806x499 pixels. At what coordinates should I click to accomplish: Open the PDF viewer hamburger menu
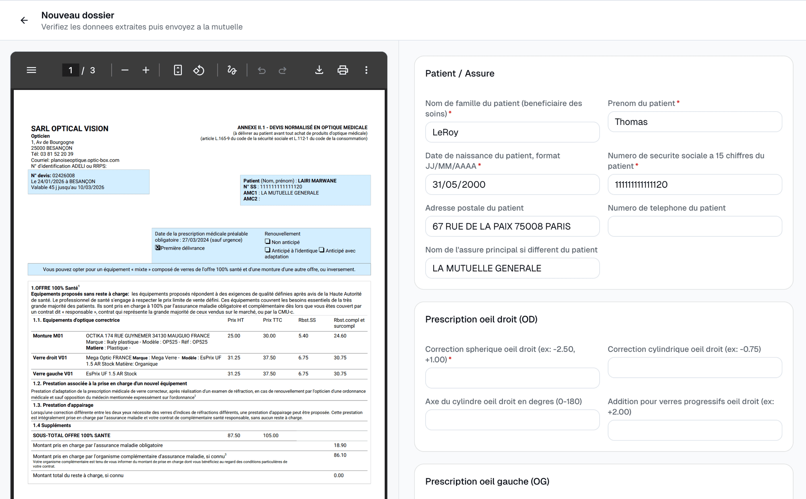click(x=31, y=70)
